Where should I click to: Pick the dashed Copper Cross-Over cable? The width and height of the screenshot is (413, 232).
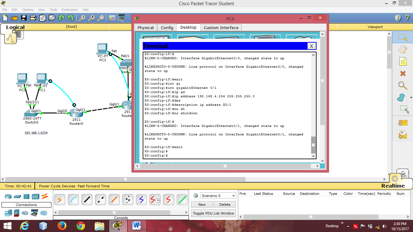click(100, 200)
